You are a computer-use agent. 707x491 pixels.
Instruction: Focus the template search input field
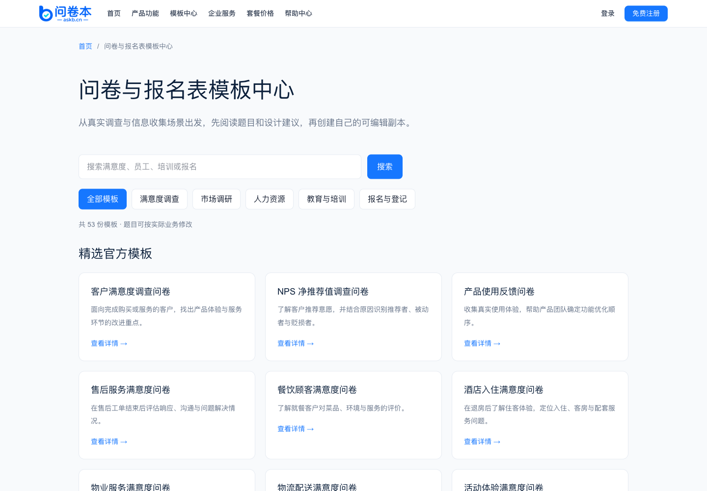tap(220, 167)
